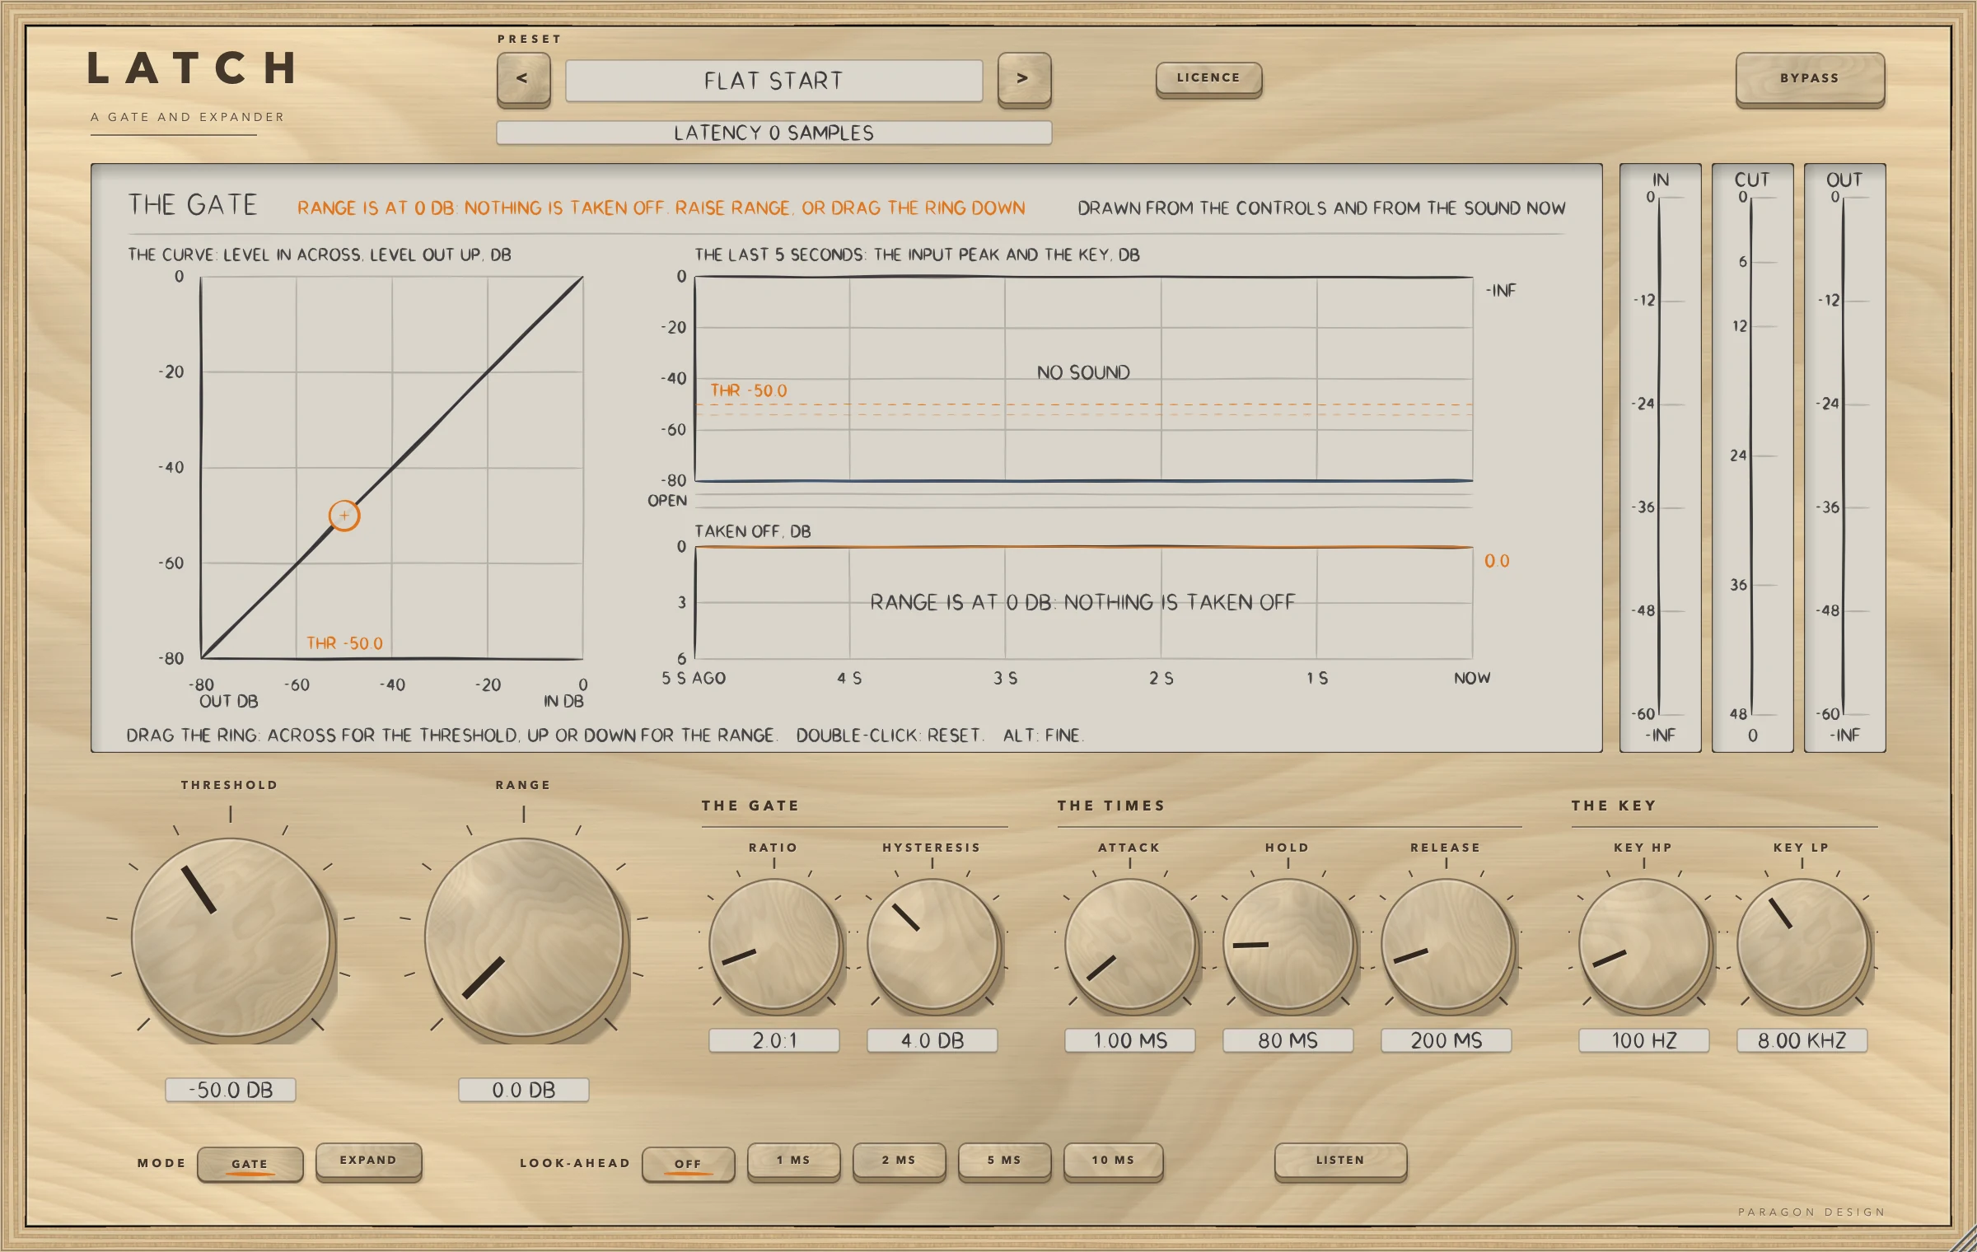Click the 8.00 KHZ key low-pass value

(1802, 1040)
